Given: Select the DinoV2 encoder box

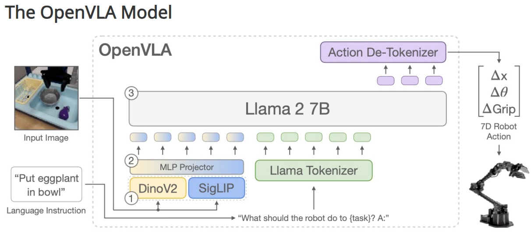Looking at the screenshot, I should coord(159,188).
